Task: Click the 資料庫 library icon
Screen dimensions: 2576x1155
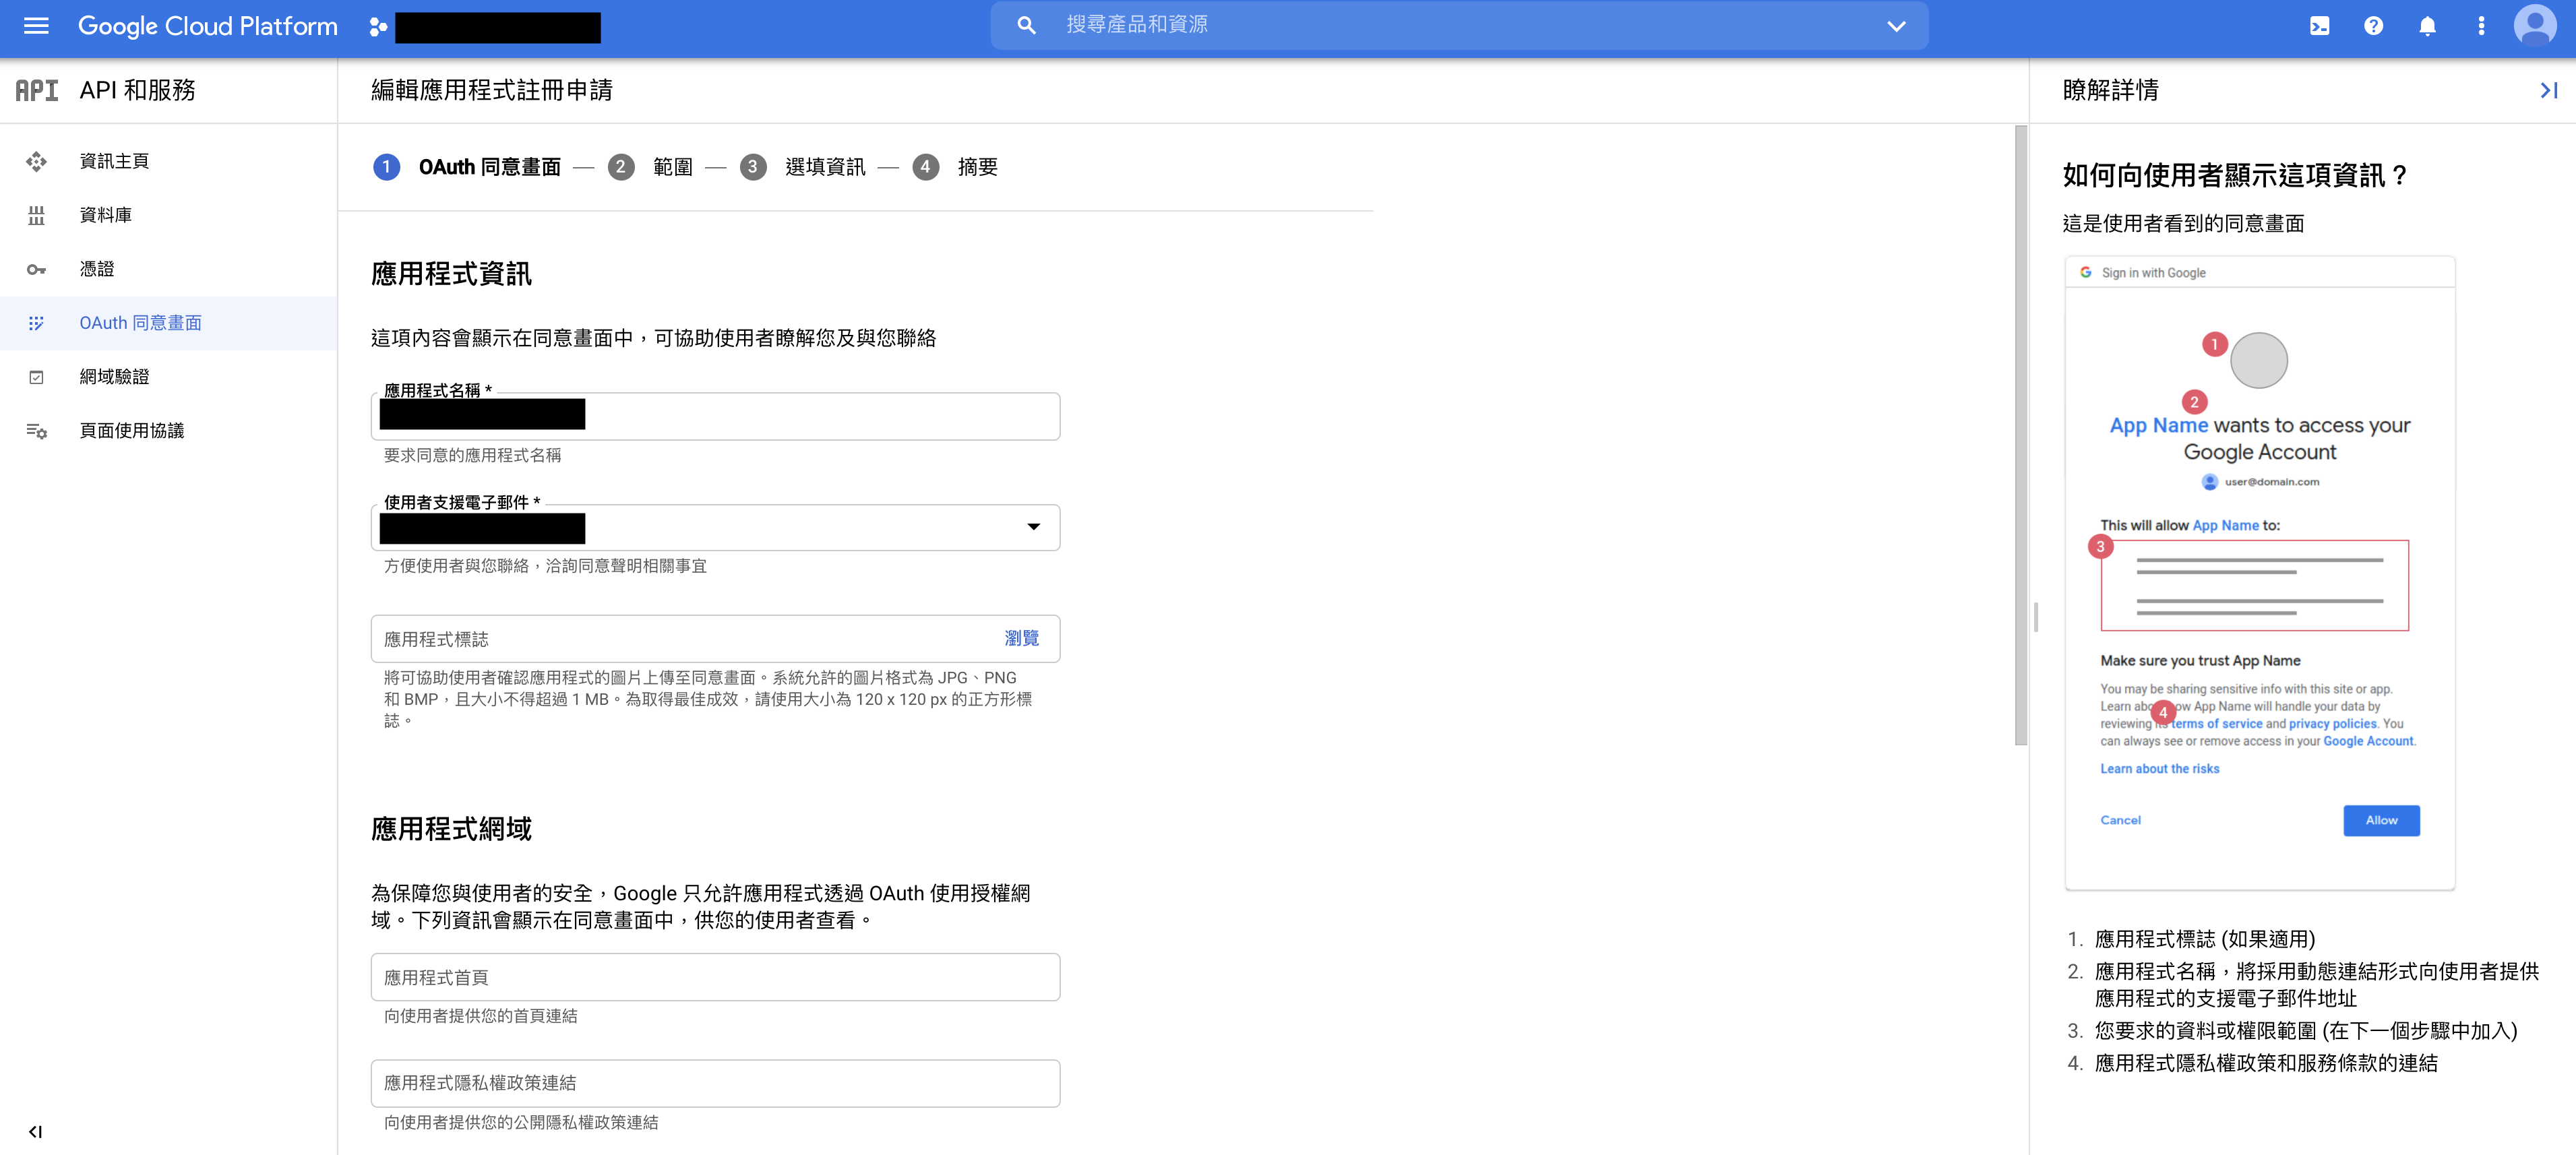Action: tap(36, 215)
